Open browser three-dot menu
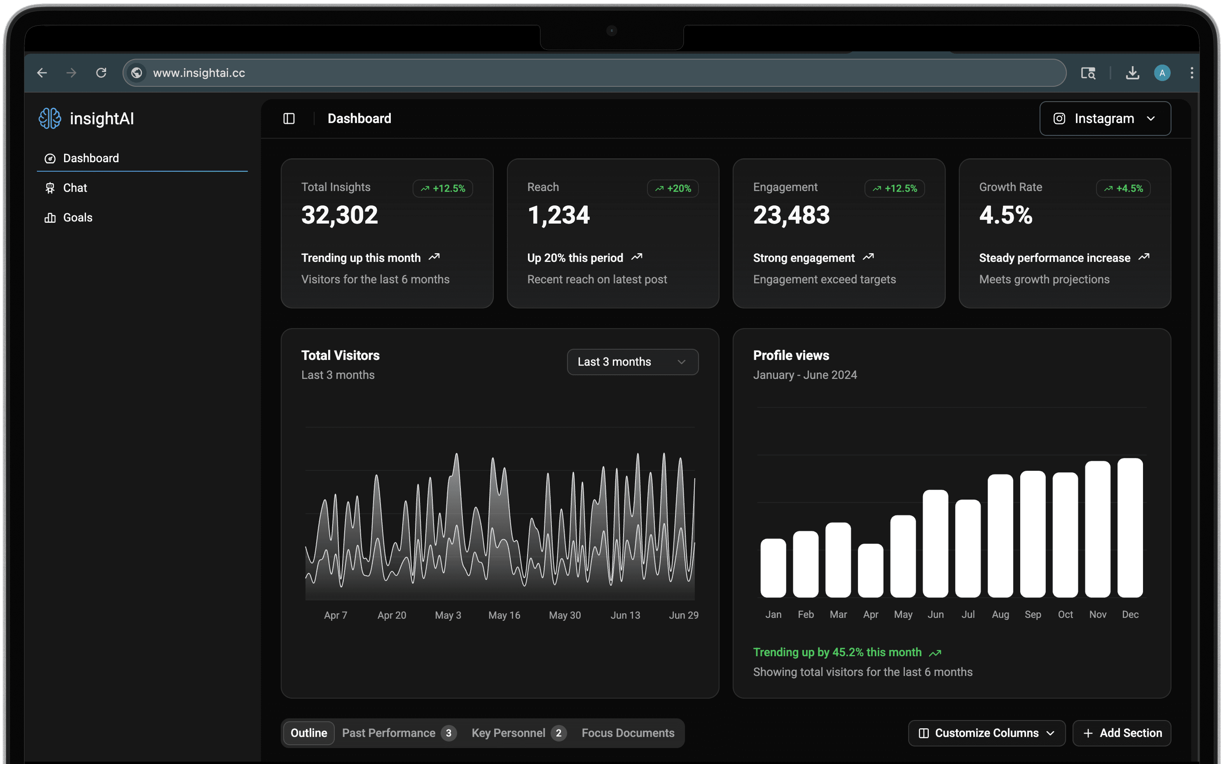 [x=1191, y=73]
